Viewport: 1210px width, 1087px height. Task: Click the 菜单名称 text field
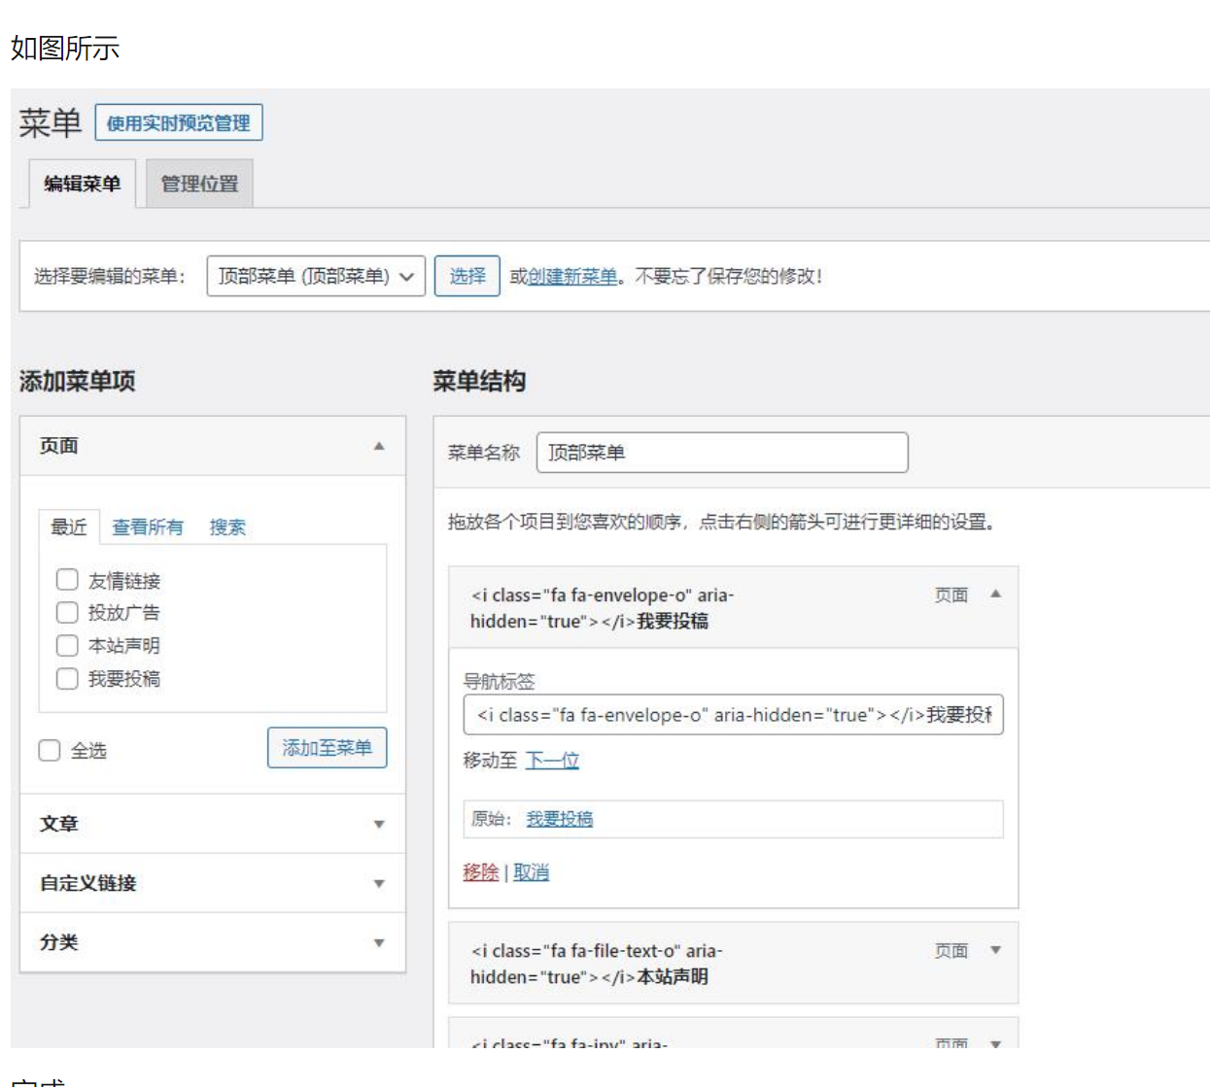(721, 453)
